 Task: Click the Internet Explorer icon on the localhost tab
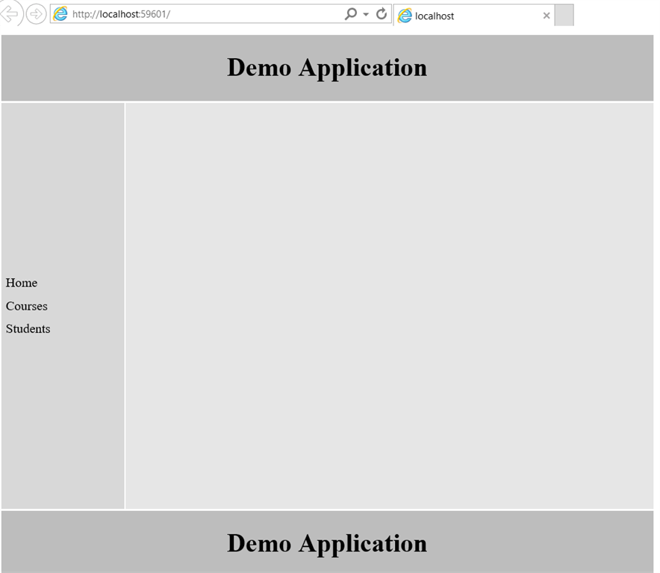[405, 16]
